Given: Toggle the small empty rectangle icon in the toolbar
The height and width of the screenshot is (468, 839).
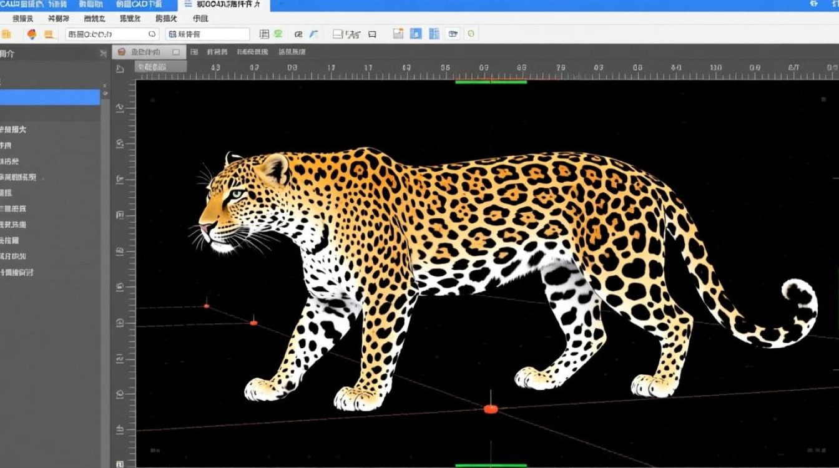Looking at the screenshot, I should point(372,34).
